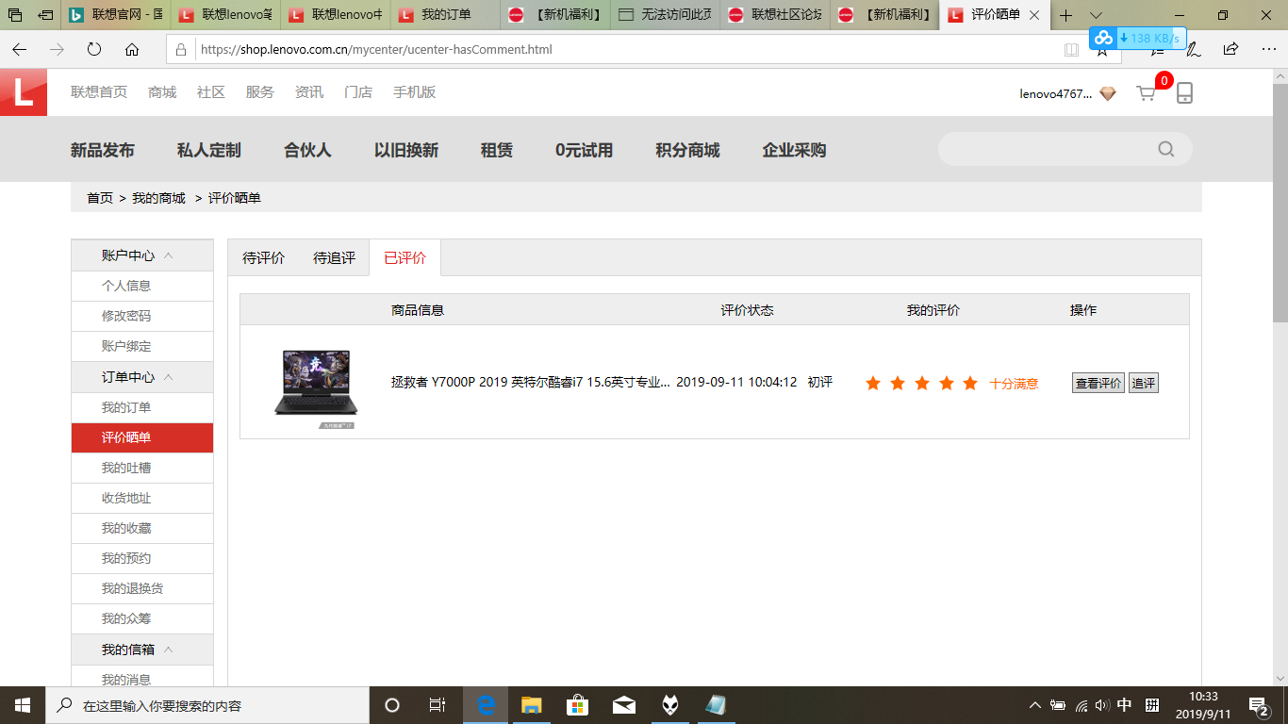Screen dimensions: 1288x724
Task: Click the browser home icon
Action: (132, 49)
